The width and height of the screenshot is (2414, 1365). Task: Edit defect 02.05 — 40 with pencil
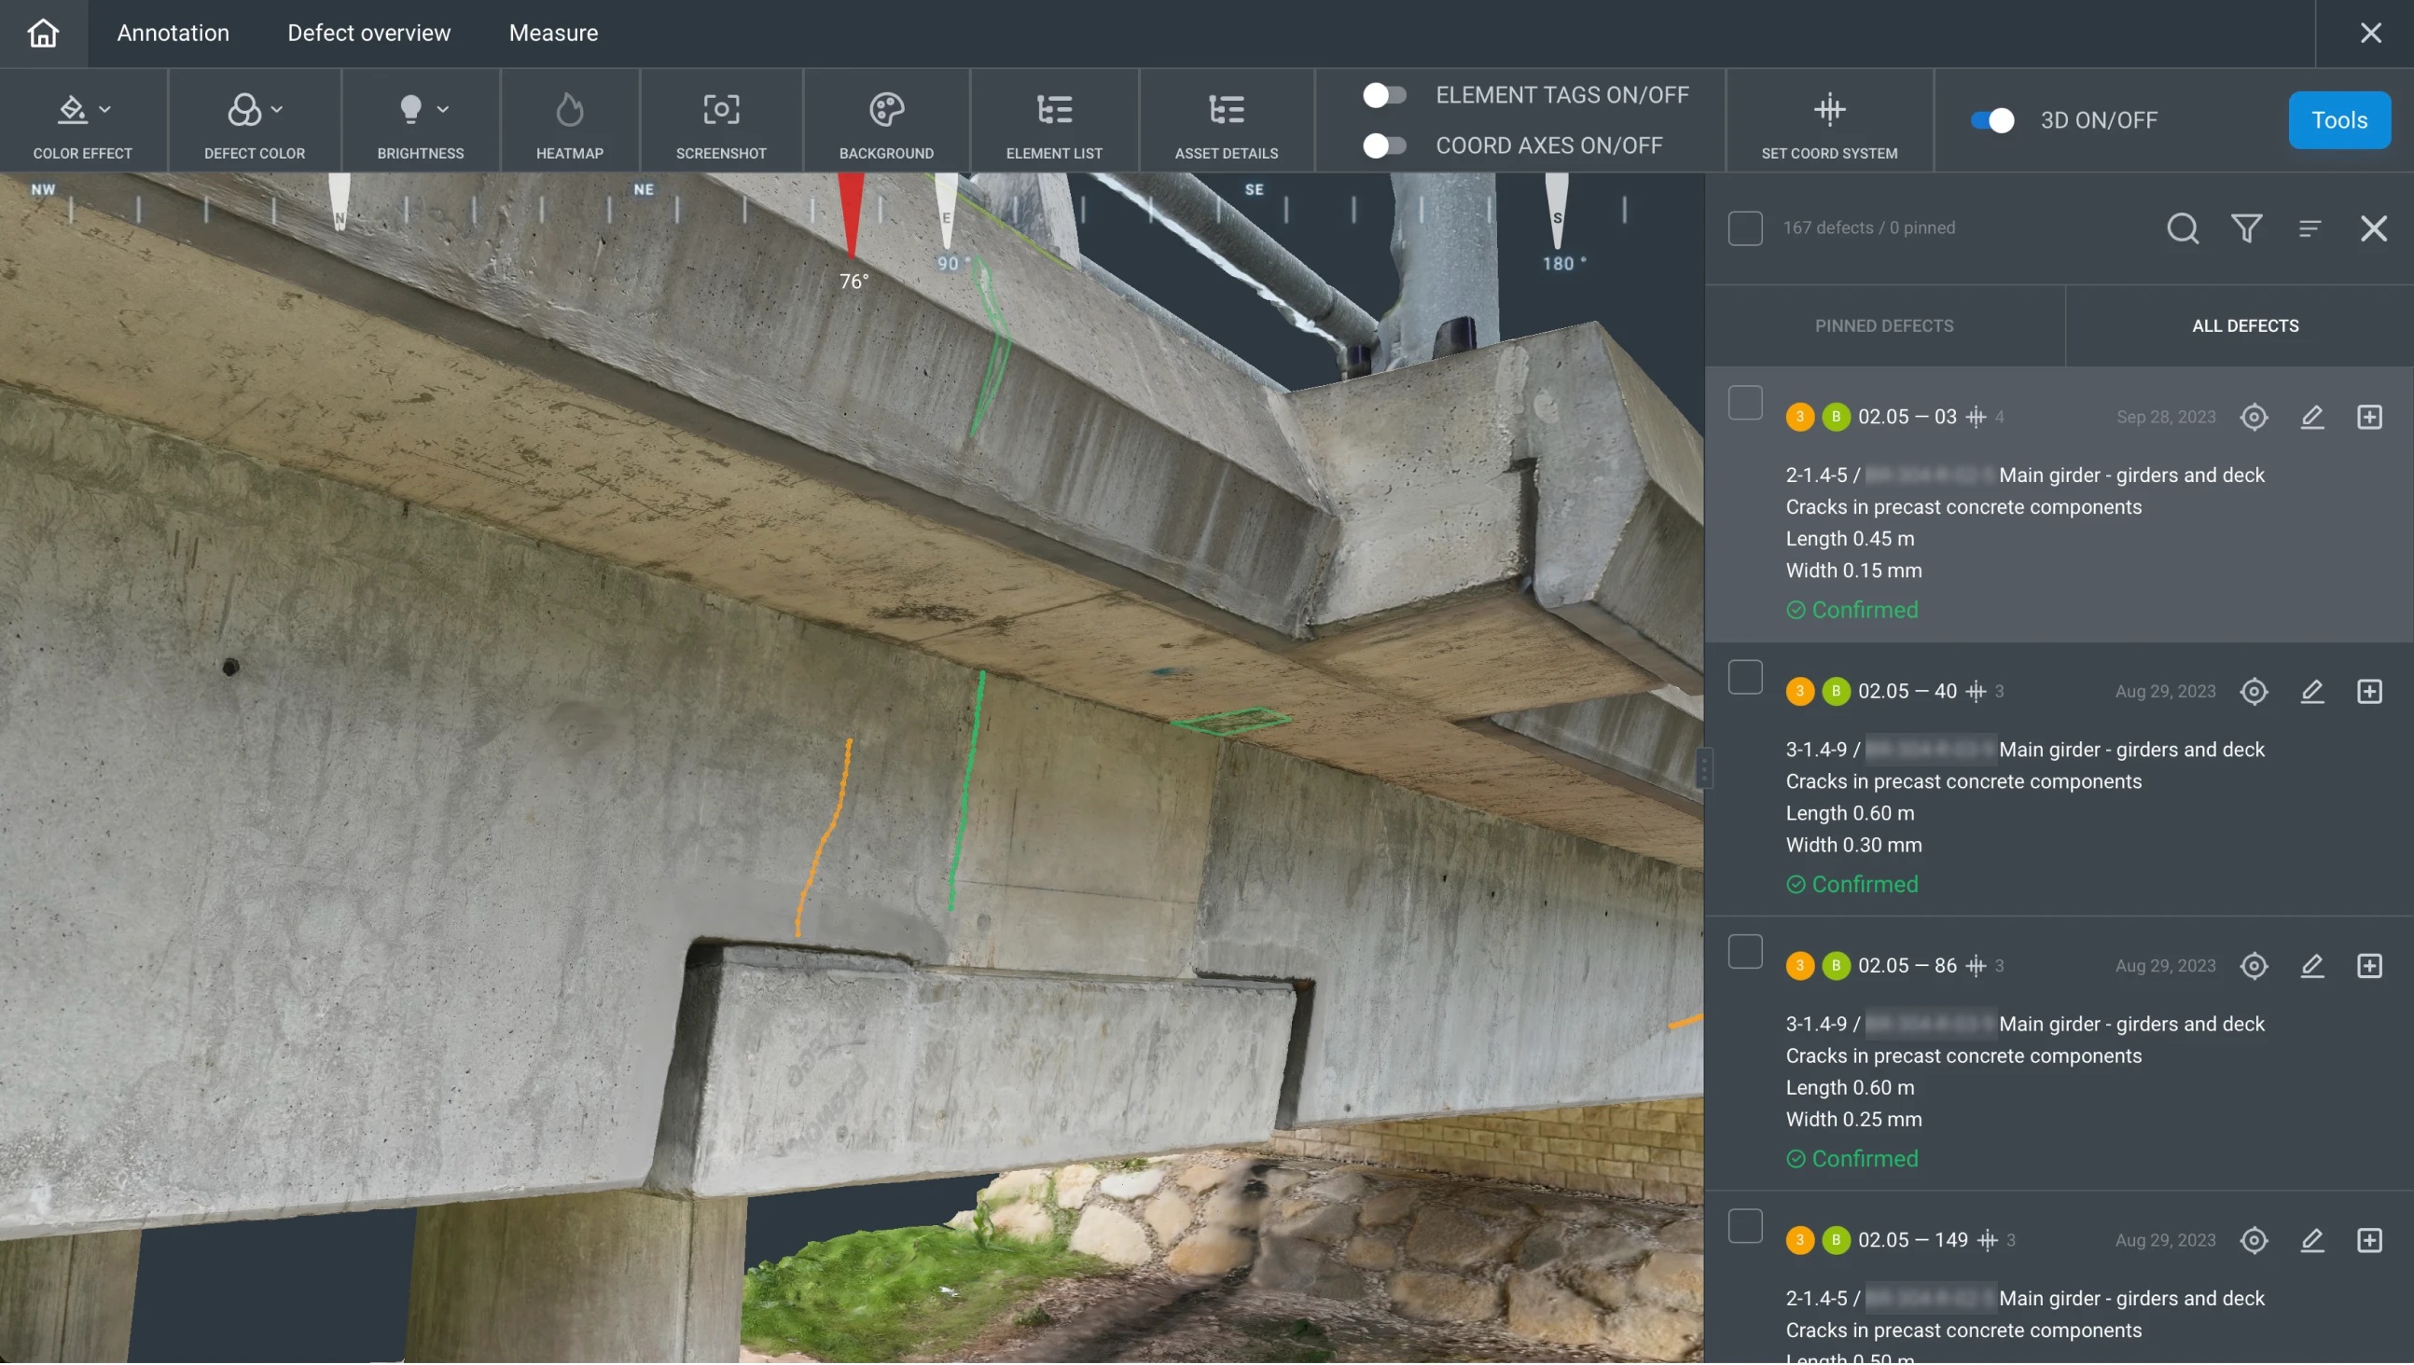point(2311,692)
